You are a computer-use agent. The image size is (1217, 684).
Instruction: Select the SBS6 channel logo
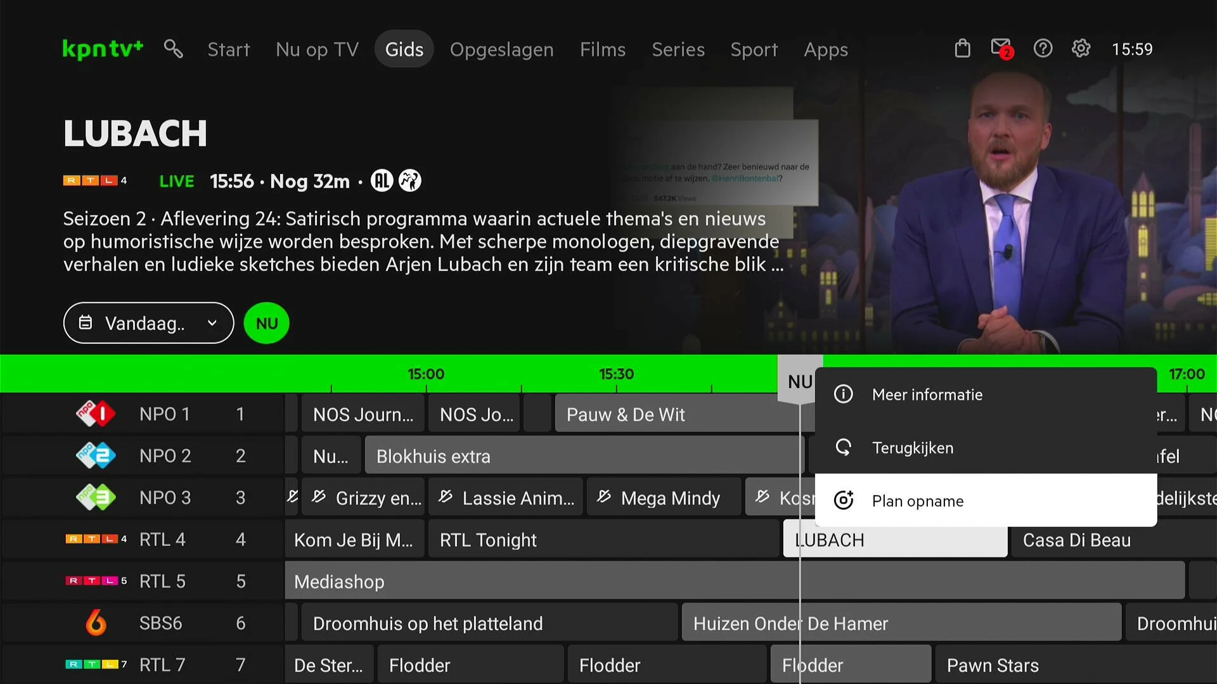tap(96, 623)
